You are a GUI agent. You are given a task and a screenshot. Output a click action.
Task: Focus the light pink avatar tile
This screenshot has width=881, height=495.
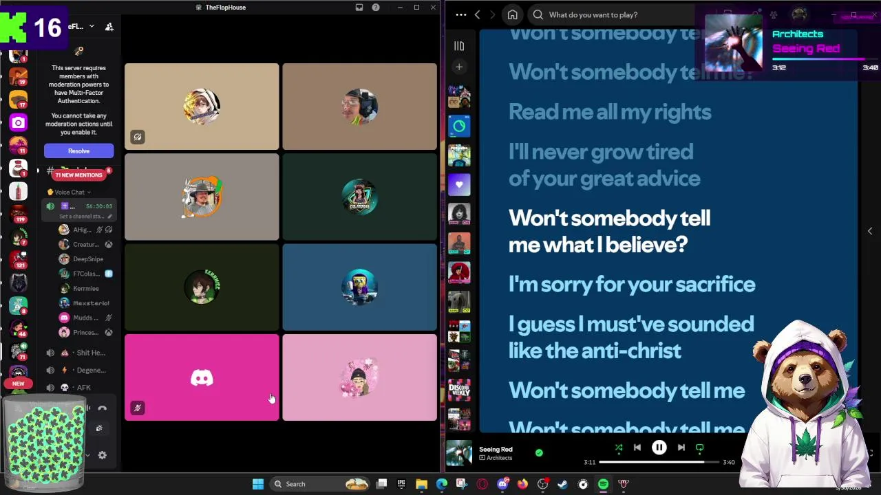359,377
